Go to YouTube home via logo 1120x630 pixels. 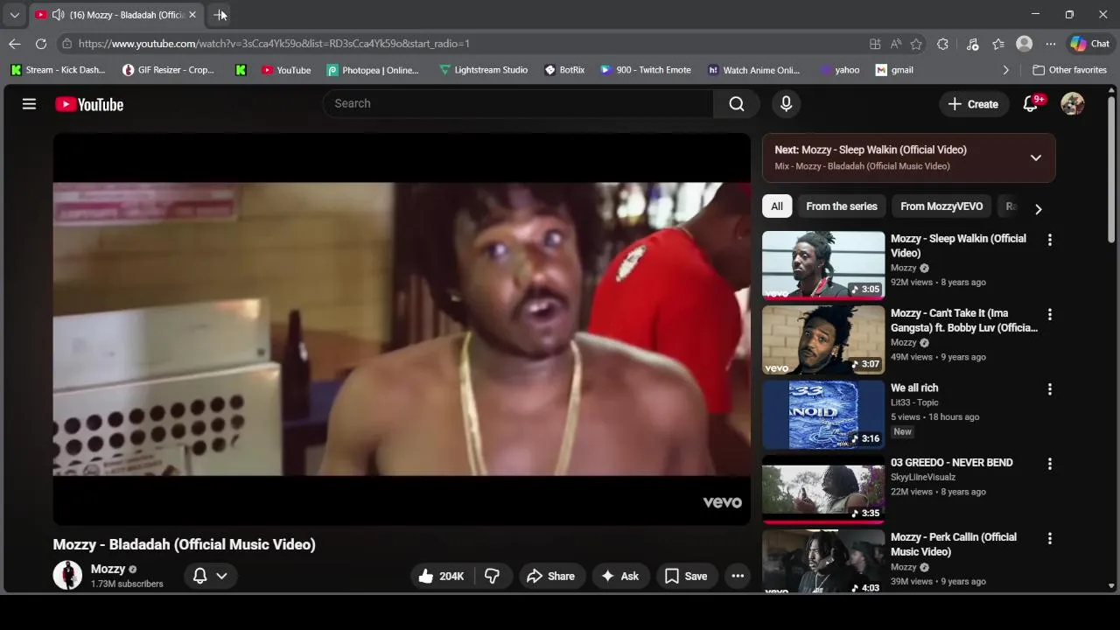(x=89, y=104)
